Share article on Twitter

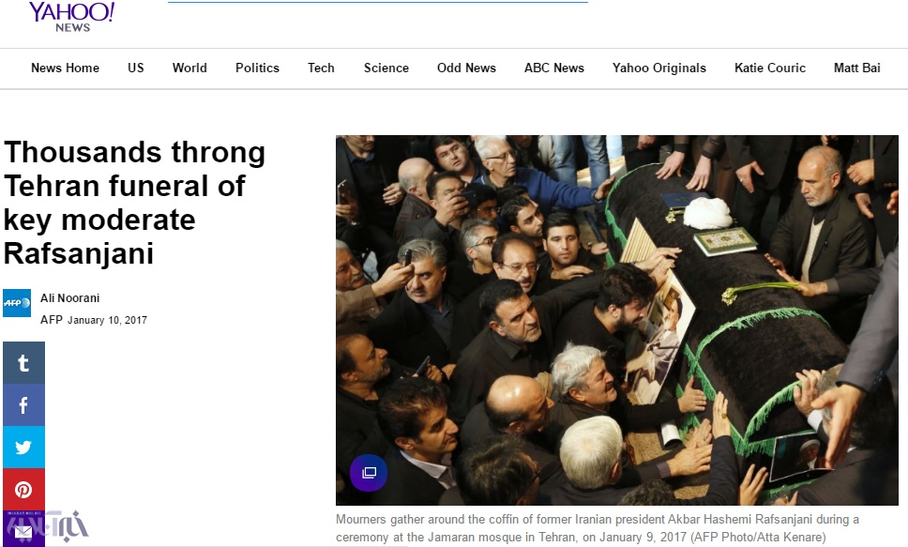[x=23, y=448]
